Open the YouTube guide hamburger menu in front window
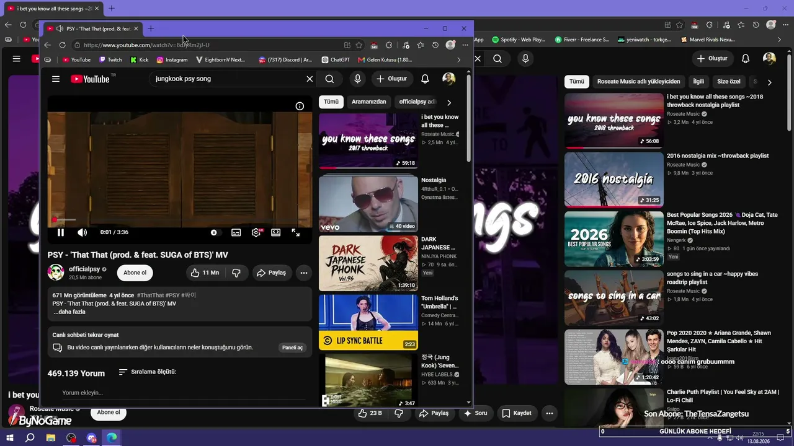The image size is (794, 446). point(56,79)
